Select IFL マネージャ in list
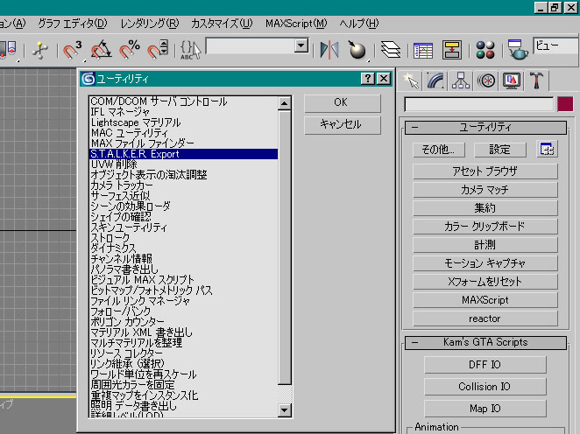The height and width of the screenshot is (434, 580). [183, 112]
